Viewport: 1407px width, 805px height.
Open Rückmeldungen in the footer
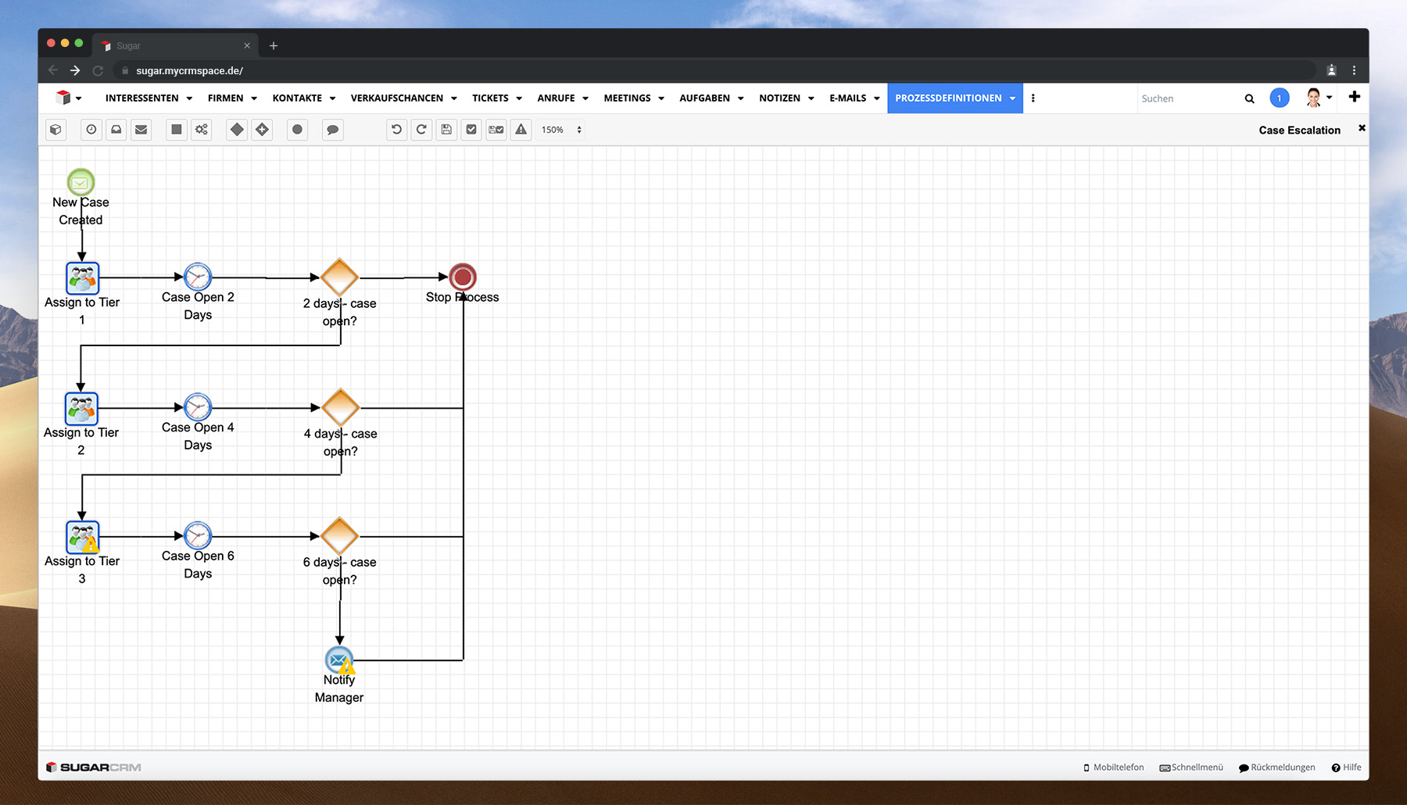point(1277,767)
